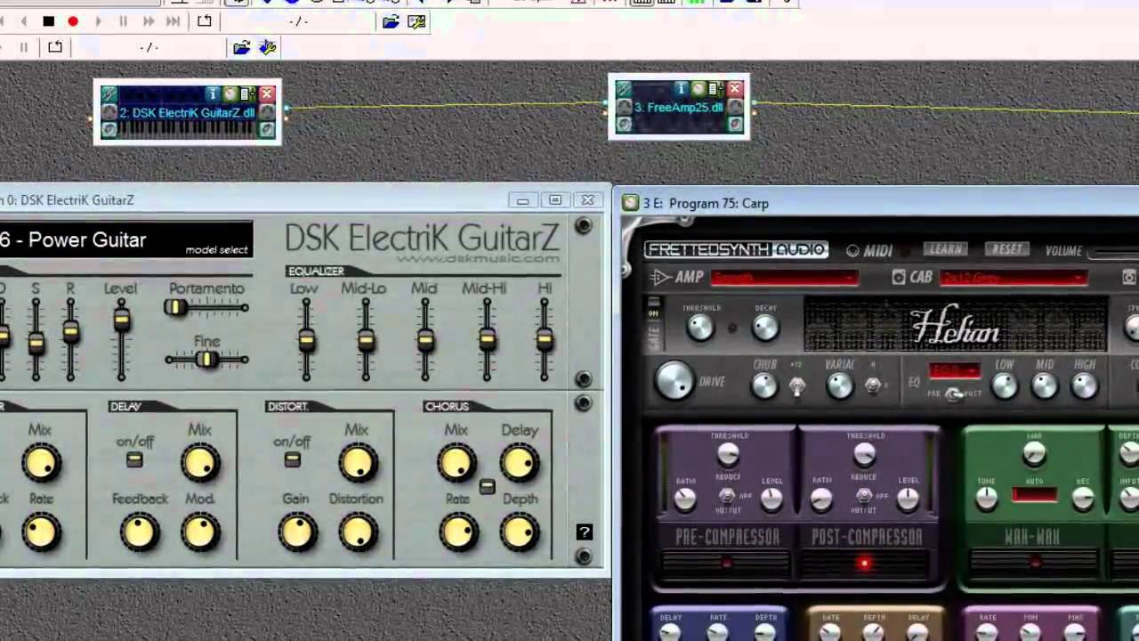
Task: Click the Wah-Wah AUTO red display
Action: pos(1034,494)
